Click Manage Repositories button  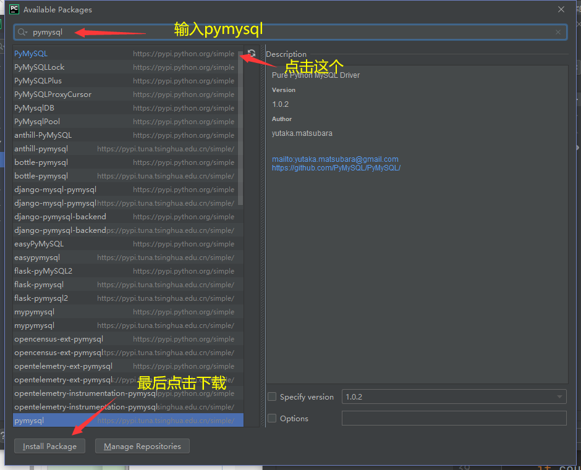[x=142, y=446]
